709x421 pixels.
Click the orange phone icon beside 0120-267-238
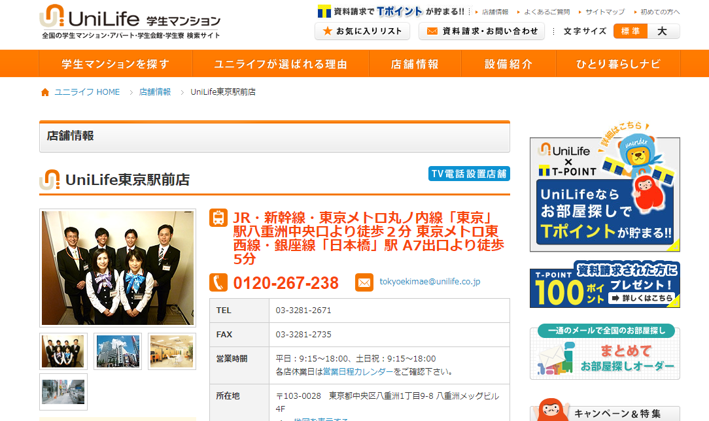click(x=218, y=282)
